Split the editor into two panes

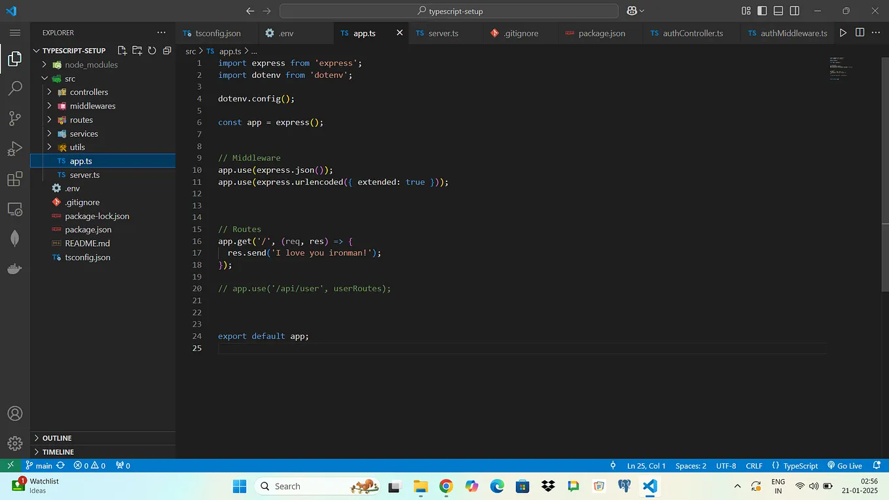click(x=859, y=33)
